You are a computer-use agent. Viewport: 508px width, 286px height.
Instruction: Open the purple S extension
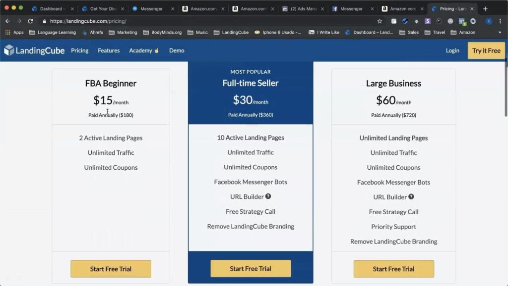tap(428, 21)
